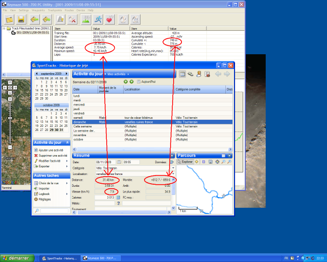
Task: Click the save floppy icon in Keymaze
Action: click(x=21, y=19)
